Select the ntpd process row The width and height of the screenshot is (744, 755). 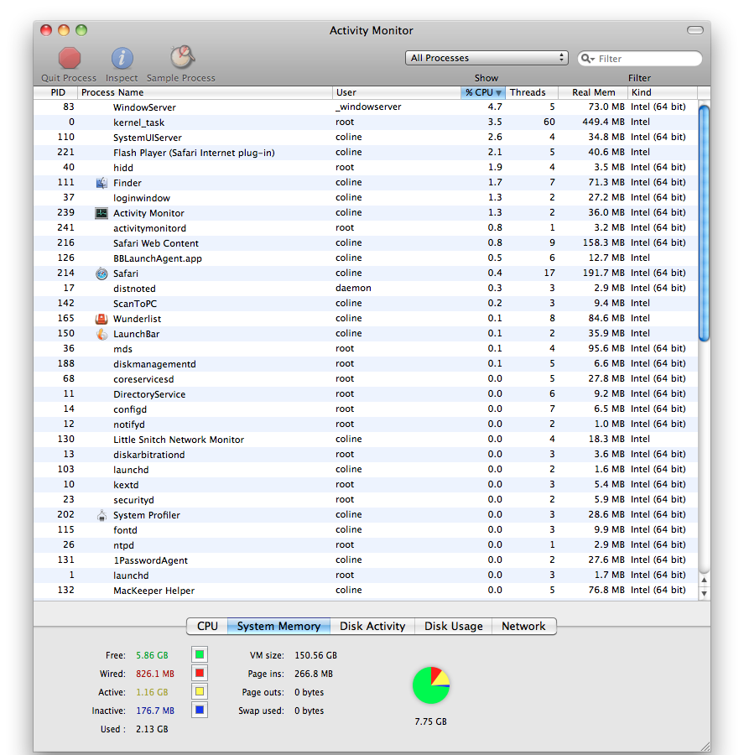366,545
